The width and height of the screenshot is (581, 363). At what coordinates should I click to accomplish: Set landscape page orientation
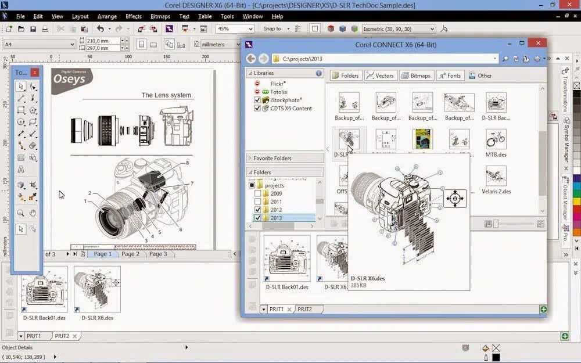click(153, 45)
